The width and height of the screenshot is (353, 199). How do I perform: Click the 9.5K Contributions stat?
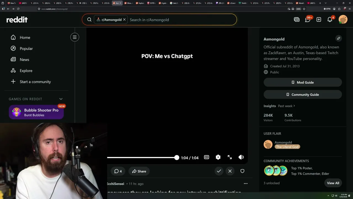(293, 117)
